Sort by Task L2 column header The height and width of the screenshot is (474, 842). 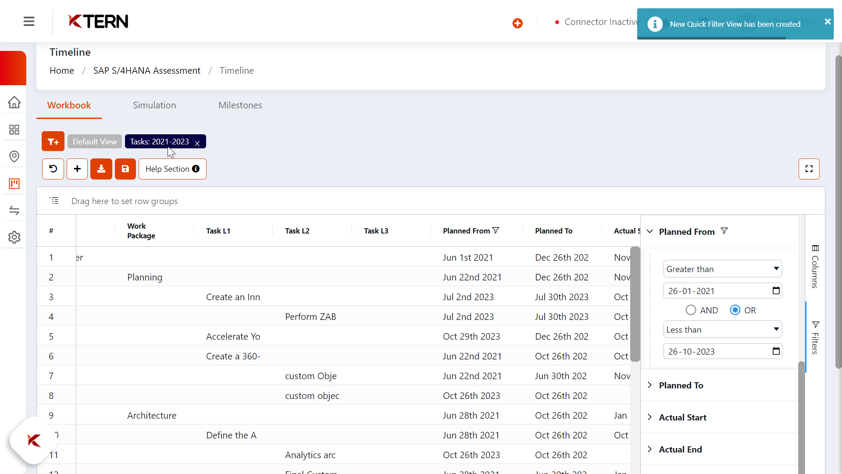(297, 231)
